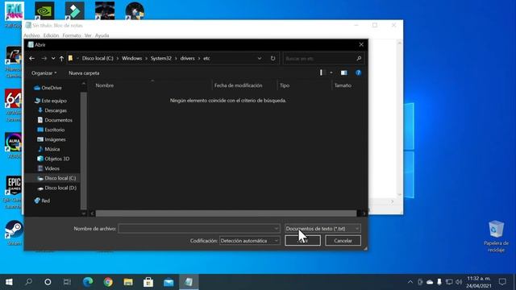The height and width of the screenshot is (290, 516).
Task: Select the System32 breadcrumb
Action: (161, 58)
